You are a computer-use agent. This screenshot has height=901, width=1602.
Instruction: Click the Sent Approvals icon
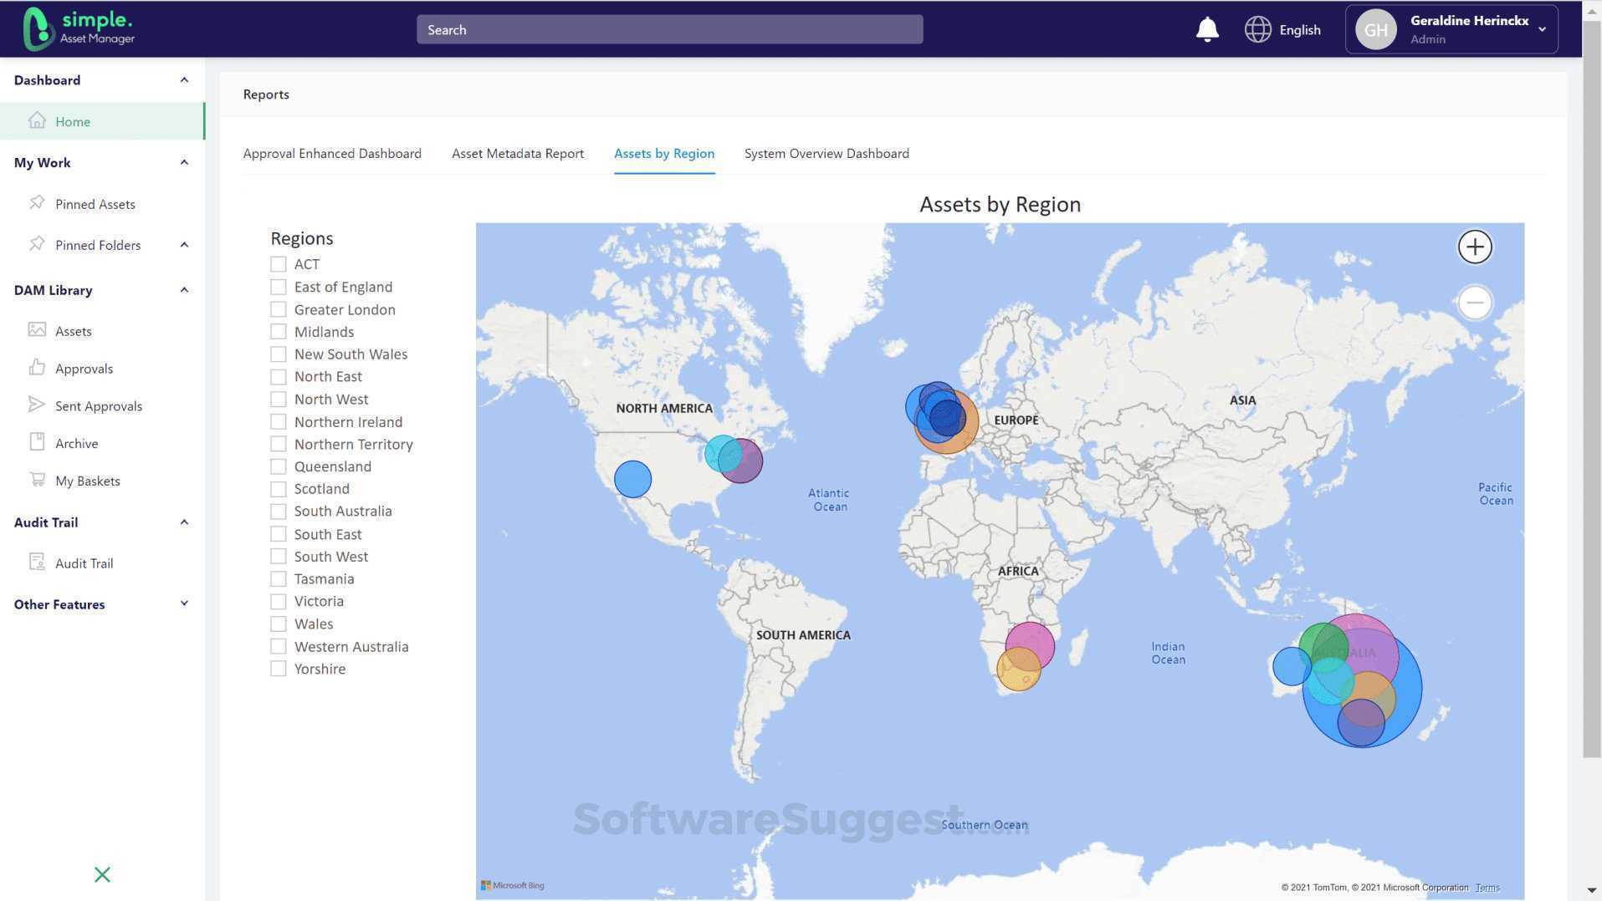click(x=37, y=405)
